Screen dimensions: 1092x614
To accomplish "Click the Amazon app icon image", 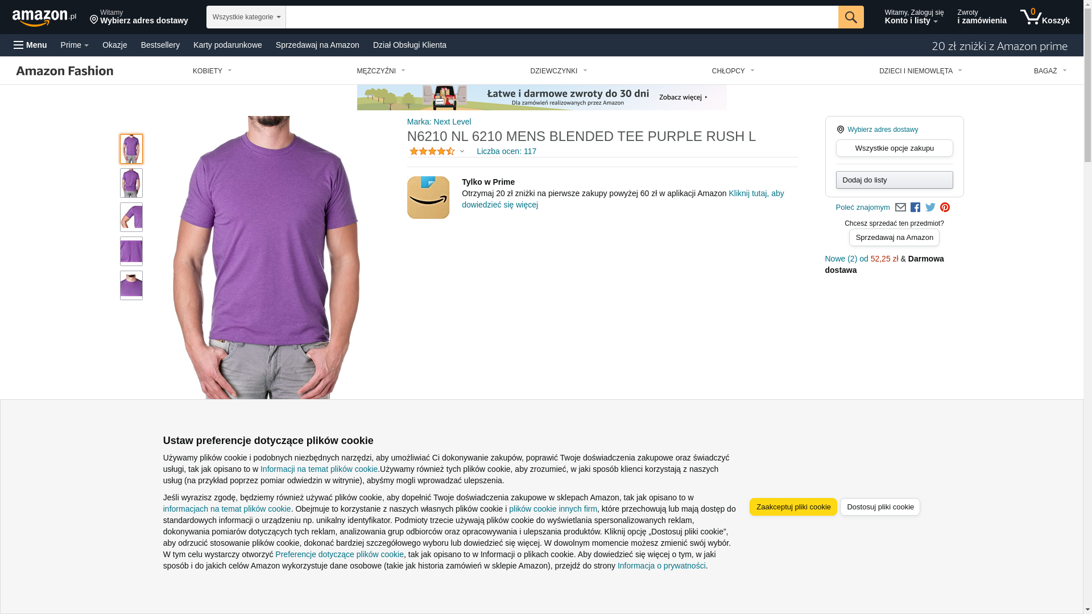I will (428, 197).
